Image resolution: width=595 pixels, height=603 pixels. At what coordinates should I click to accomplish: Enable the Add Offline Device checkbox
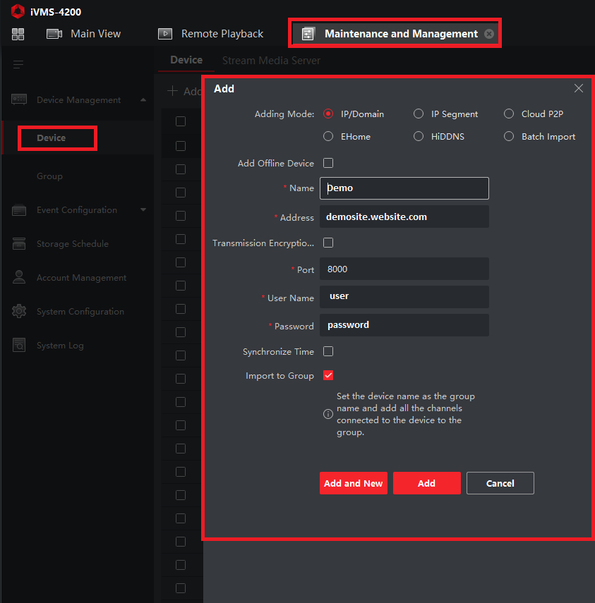[328, 164]
